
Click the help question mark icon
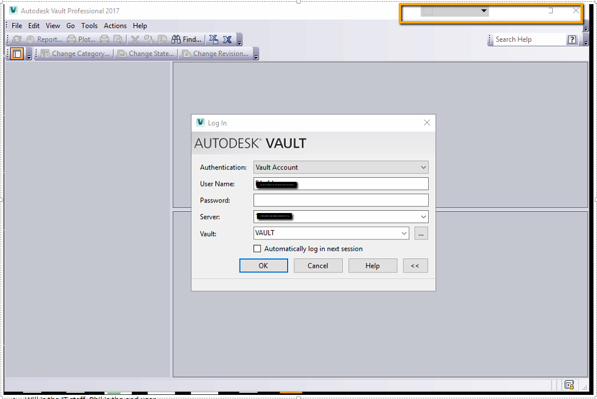(x=572, y=39)
